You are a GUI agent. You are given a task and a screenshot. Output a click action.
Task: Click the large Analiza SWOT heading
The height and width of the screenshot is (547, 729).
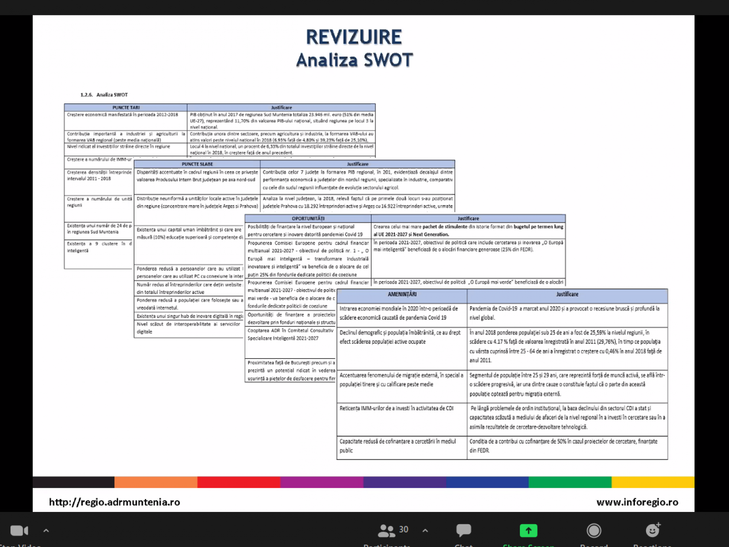point(354,60)
